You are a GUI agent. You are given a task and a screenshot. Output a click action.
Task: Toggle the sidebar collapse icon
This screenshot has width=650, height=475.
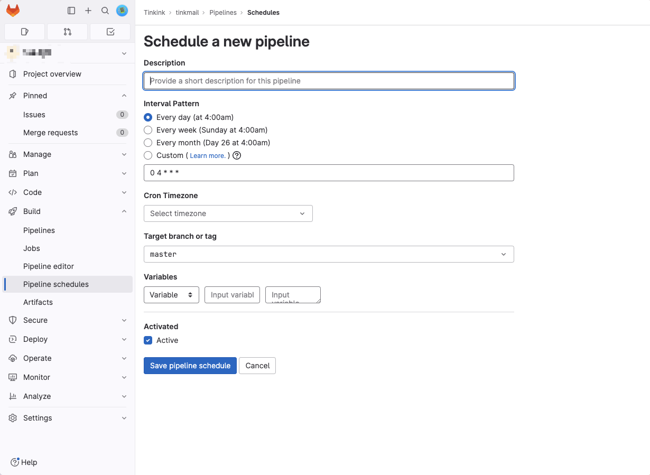pyautogui.click(x=71, y=11)
